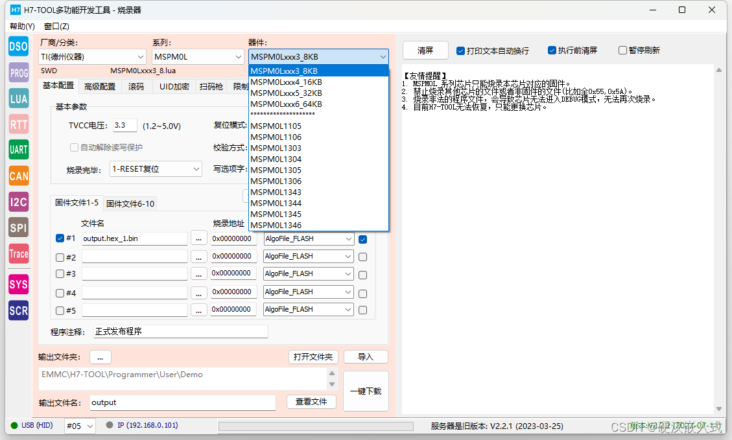Switch to the 基本配置 tab
732x440 pixels.
[x=58, y=86]
